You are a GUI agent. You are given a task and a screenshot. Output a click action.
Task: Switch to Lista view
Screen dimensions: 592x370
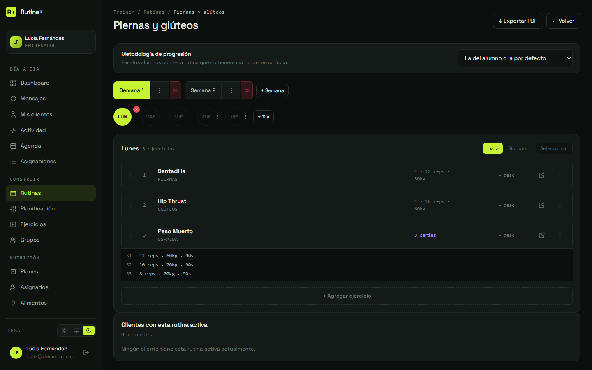pyautogui.click(x=493, y=148)
